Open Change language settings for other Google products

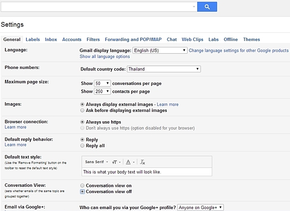(x=238, y=50)
